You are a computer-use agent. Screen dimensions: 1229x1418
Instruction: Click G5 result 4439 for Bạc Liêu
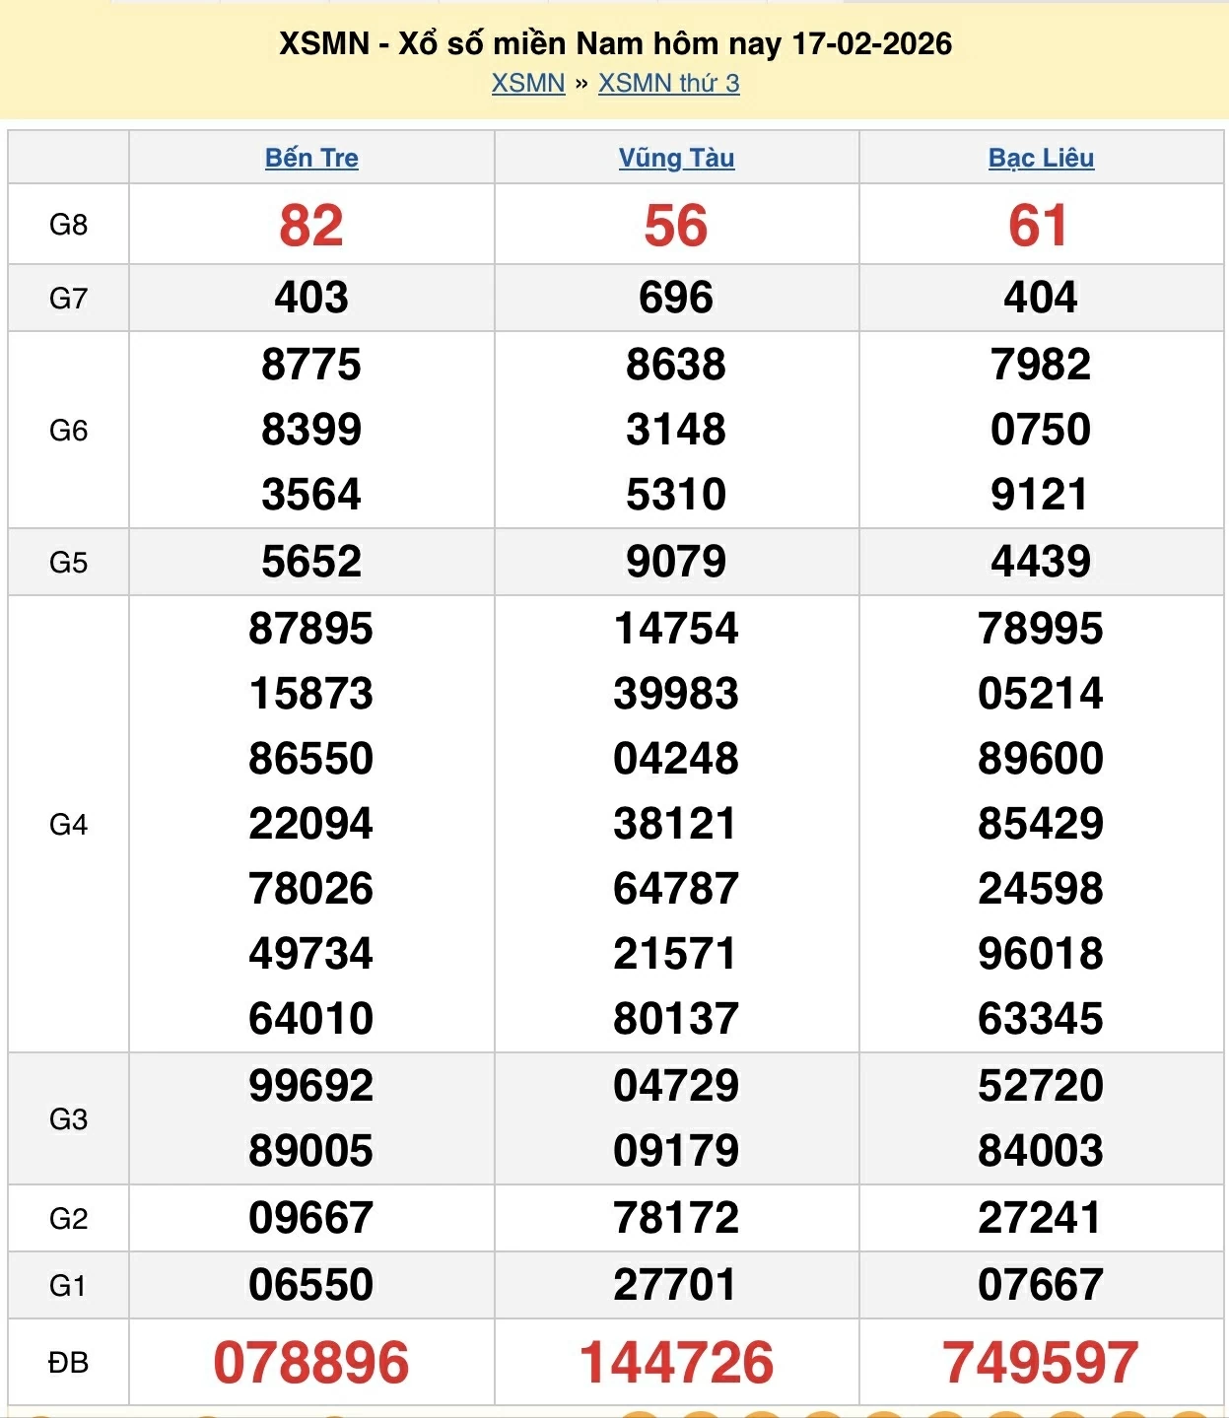click(x=1041, y=562)
